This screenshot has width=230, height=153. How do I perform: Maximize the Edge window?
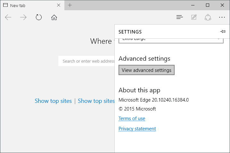pos(207,5)
